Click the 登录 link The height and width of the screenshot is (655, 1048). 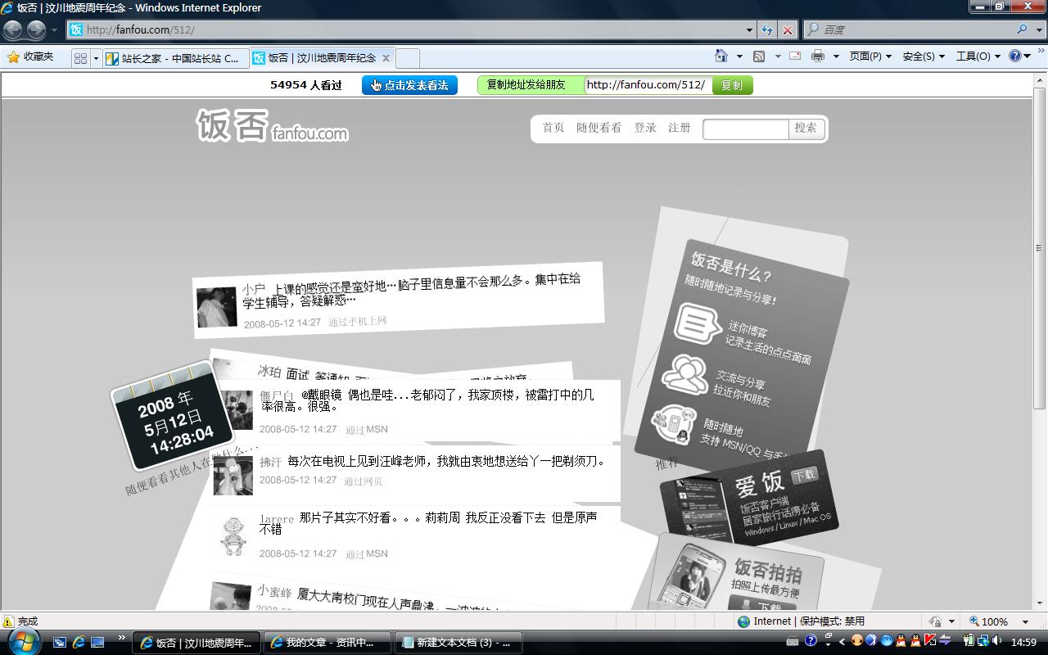645,128
